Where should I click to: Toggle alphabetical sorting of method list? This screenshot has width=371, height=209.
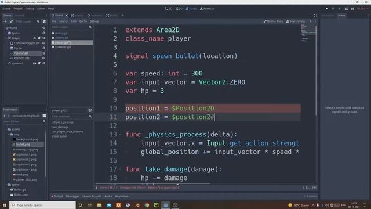click(90, 110)
